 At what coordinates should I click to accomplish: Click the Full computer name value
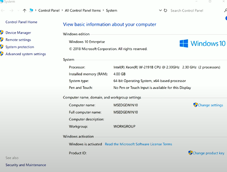point(126,112)
